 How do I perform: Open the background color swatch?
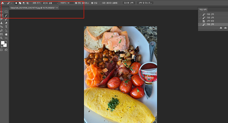pos(5,46)
